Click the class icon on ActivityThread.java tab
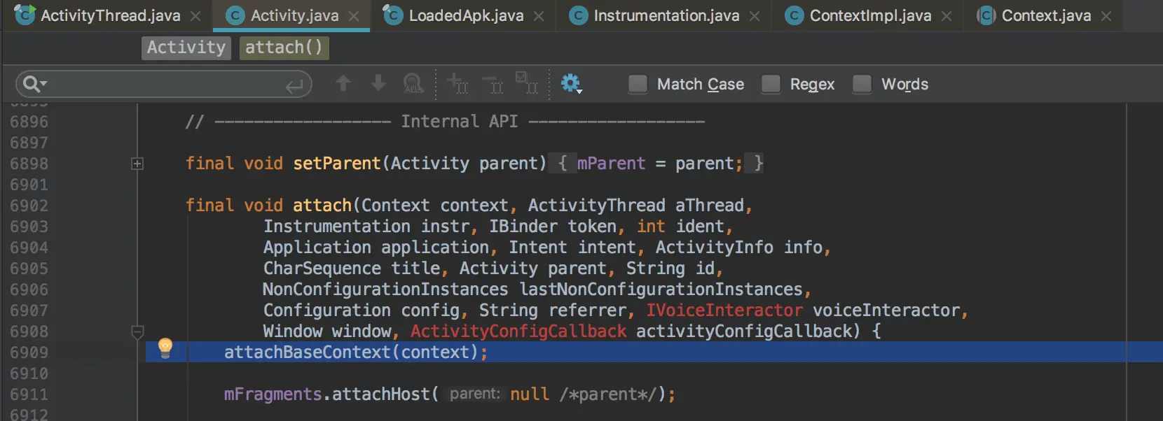Image resolution: width=1163 pixels, height=421 pixels. [25, 15]
